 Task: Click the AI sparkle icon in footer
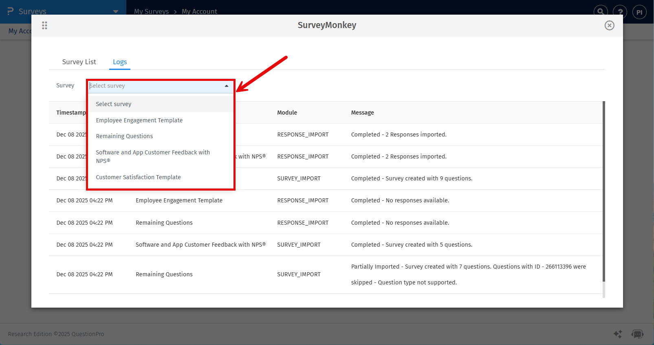[x=618, y=334]
